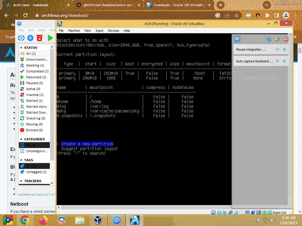Image resolution: width=302 pixels, height=226 pixels.
Task: Click the keep finished progresses icon
Action: click(277, 39)
